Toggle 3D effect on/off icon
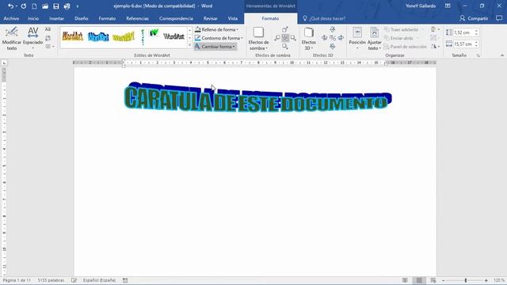 coord(333,38)
